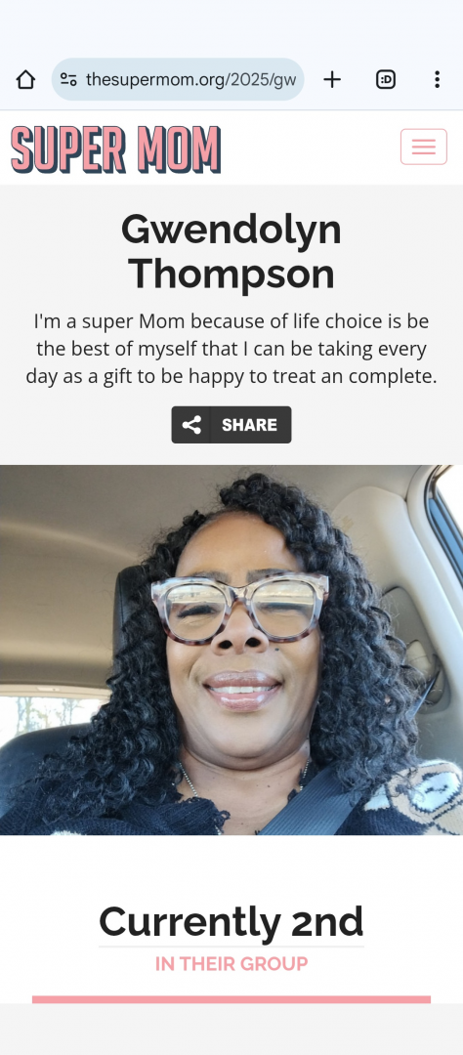Image resolution: width=463 pixels, height=1055 pixels.
Task: Open Gwendolyn's selfie photo
Action: (x=231, y=650)
